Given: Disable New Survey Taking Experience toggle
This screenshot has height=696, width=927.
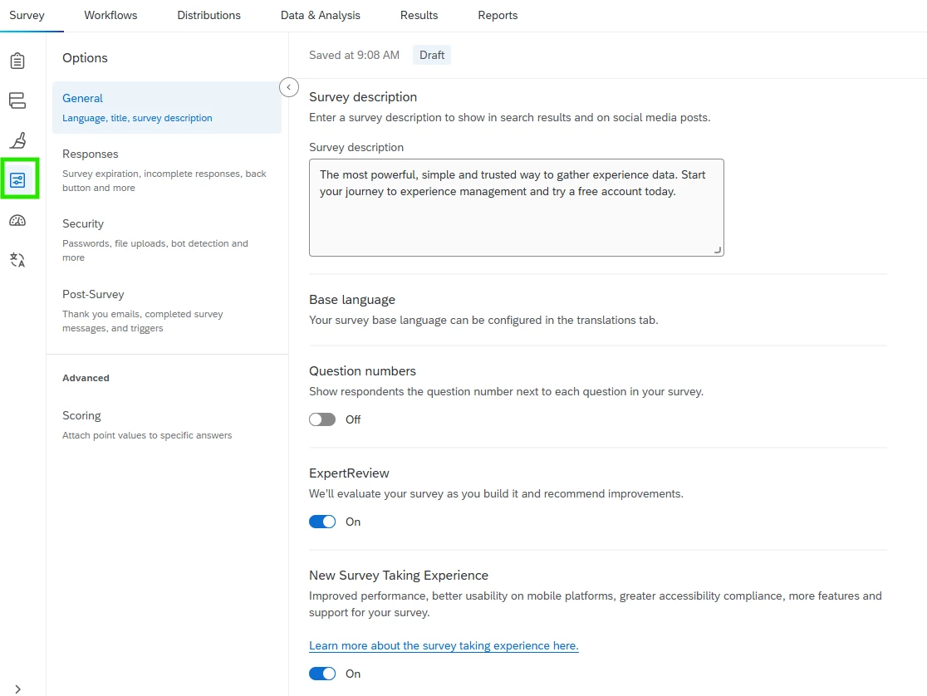Looking at the screenshot, I should [x=322, y=674].
